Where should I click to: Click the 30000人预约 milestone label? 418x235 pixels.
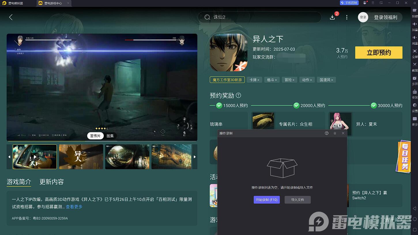tap(390, 106)
